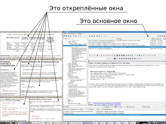Add a new note via the first note-list icon

[90, 36]
